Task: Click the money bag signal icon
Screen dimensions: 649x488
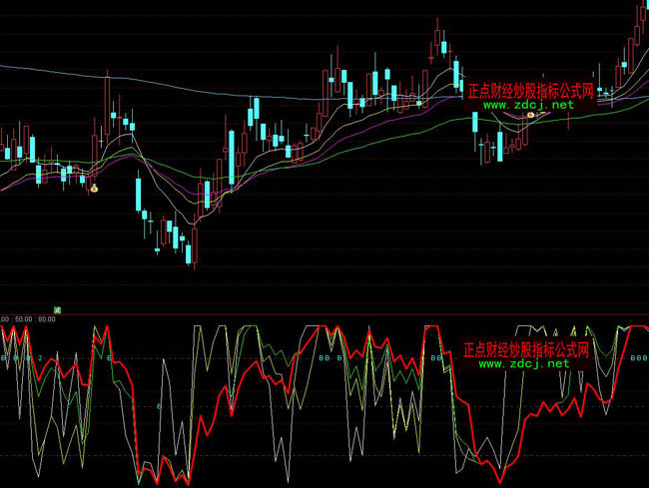Action: click(95, 188)
